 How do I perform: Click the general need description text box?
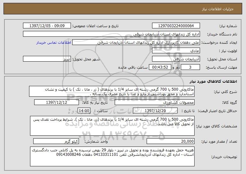click(x=112, y=91)
